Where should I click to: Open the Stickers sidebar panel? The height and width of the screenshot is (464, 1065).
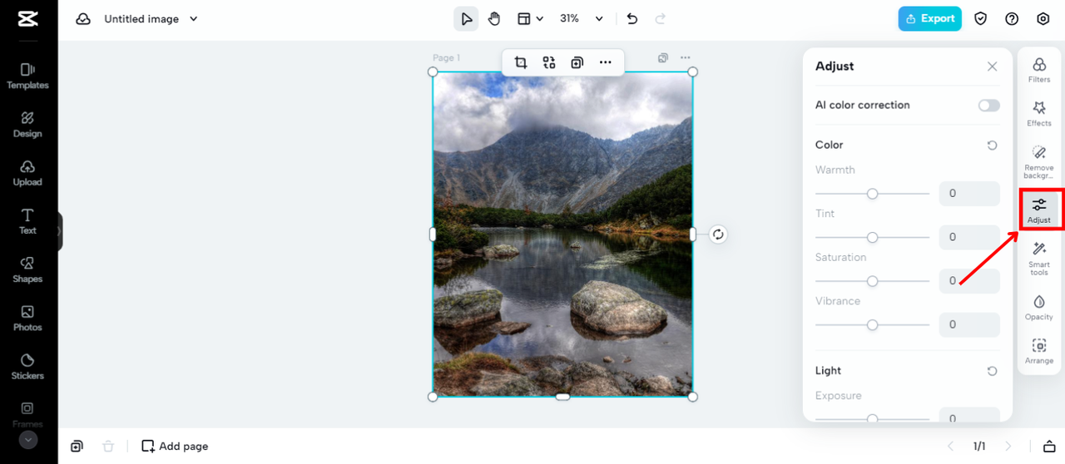click(27, 367)
